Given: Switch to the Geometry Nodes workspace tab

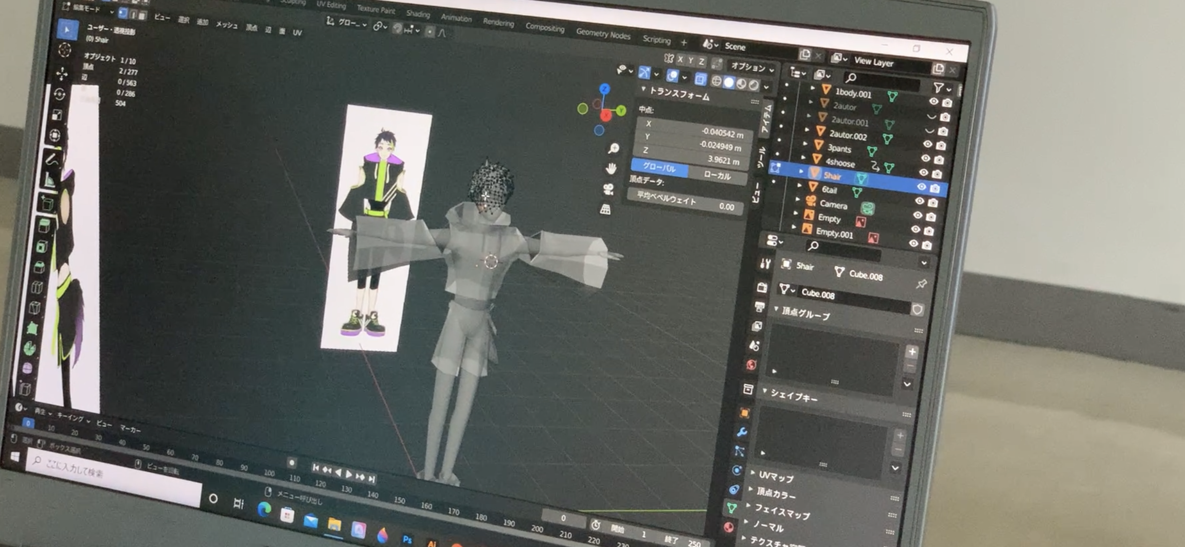Looking at the screenshot, I should click(603, 34).
